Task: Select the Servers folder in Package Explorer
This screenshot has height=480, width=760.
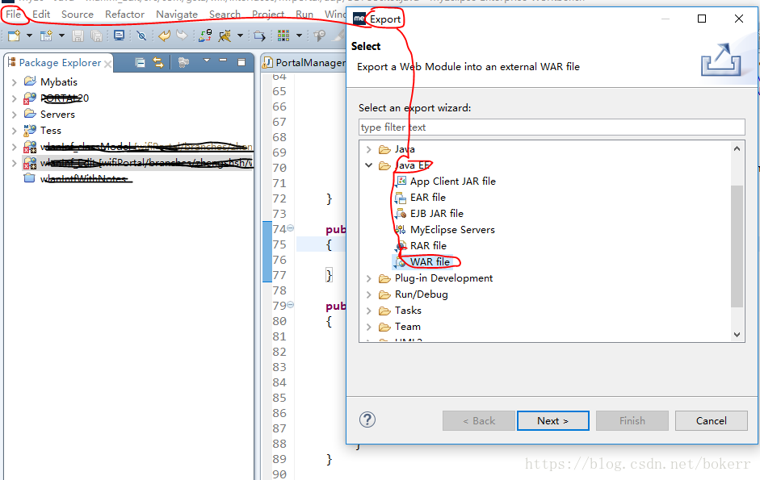Action: coord(57,115)
